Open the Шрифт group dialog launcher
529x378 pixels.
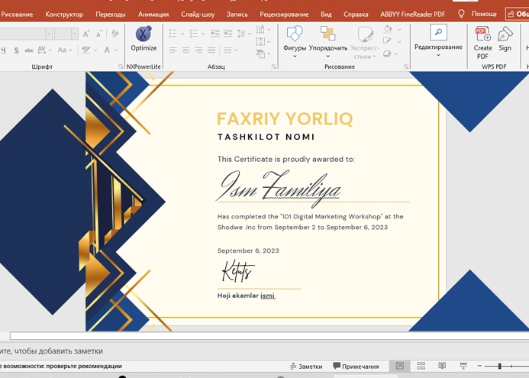[x=121, y=67]
